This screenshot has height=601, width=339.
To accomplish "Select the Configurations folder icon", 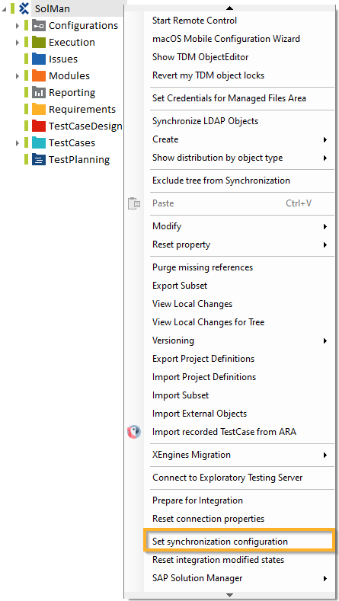I will tap(39, 25).
